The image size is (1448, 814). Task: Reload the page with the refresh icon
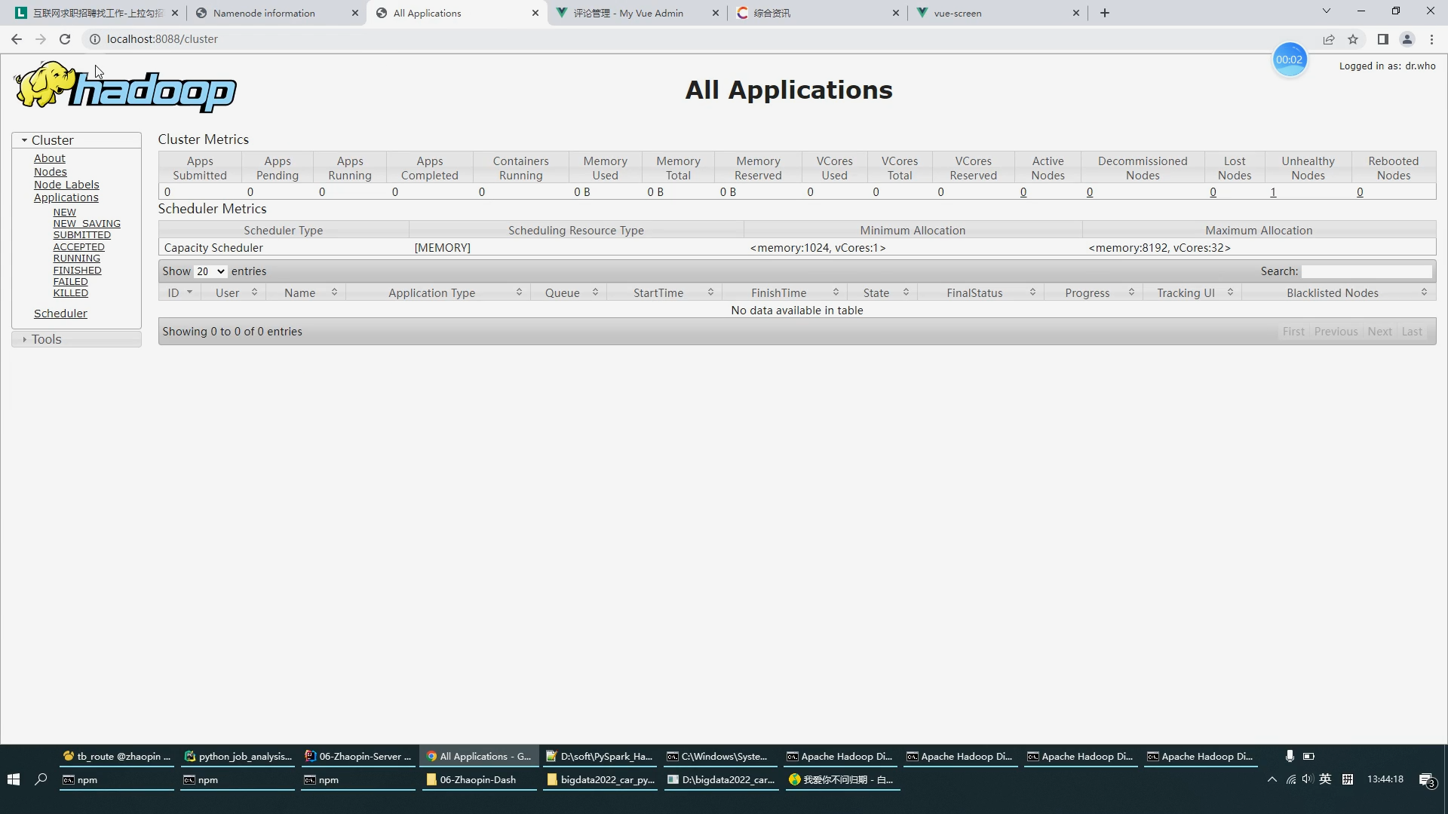click(x=65, y=39)
